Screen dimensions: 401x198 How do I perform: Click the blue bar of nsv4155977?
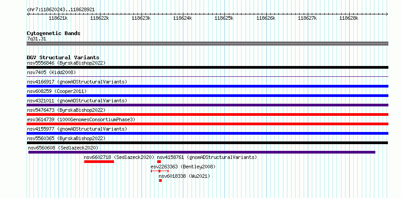click(x=207, y=133)
